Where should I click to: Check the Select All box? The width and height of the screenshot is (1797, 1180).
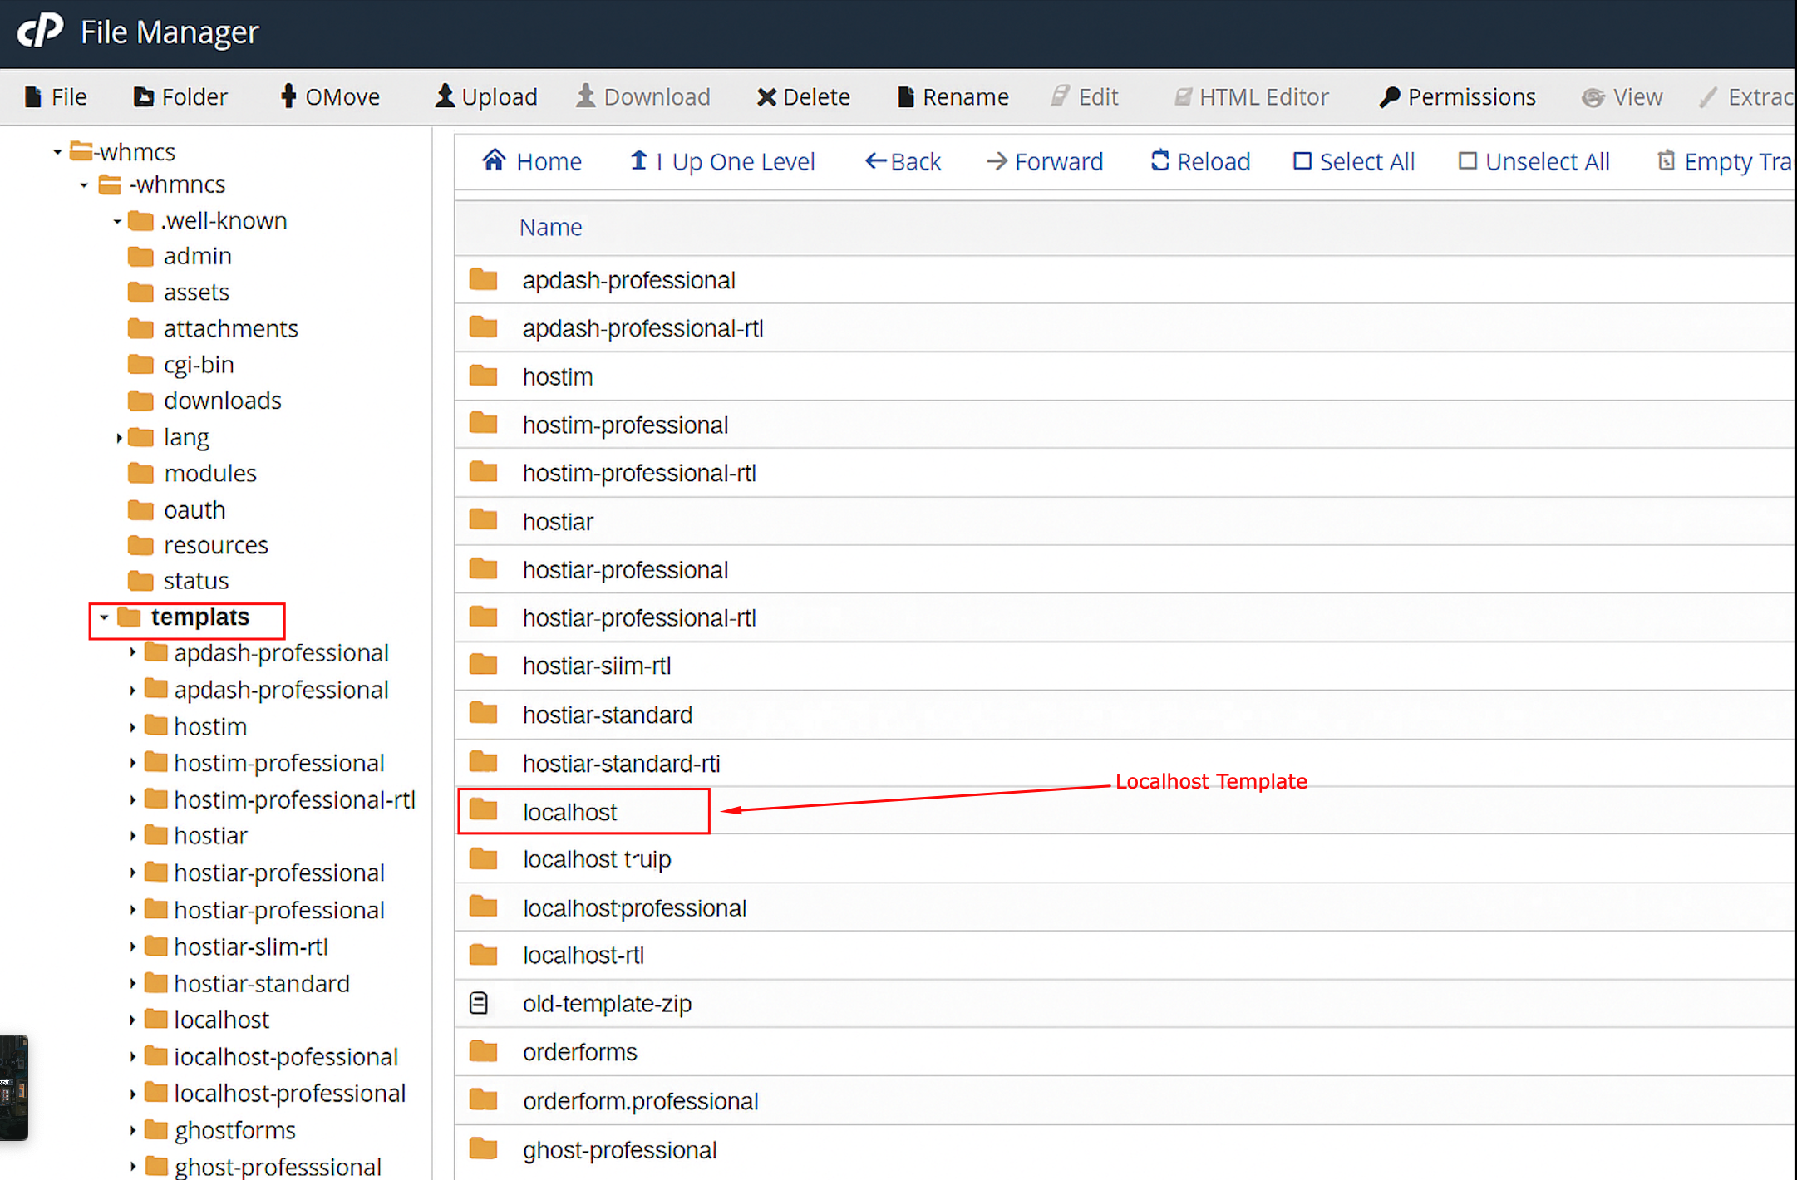click(x=1302, y=160)
